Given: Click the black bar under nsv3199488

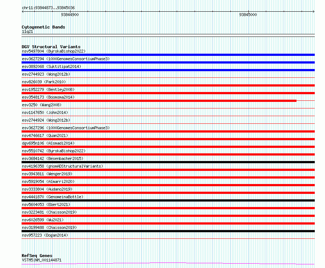Looking at the screenshot, I should 168,231.
